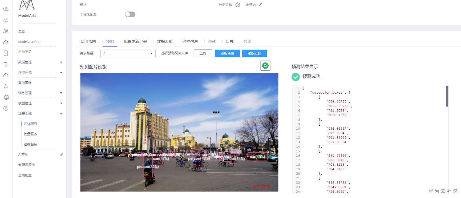The image size is (461, 198).
Task: Select 边缘服务 under 部署上线
Action: click(x=31, y=144)
